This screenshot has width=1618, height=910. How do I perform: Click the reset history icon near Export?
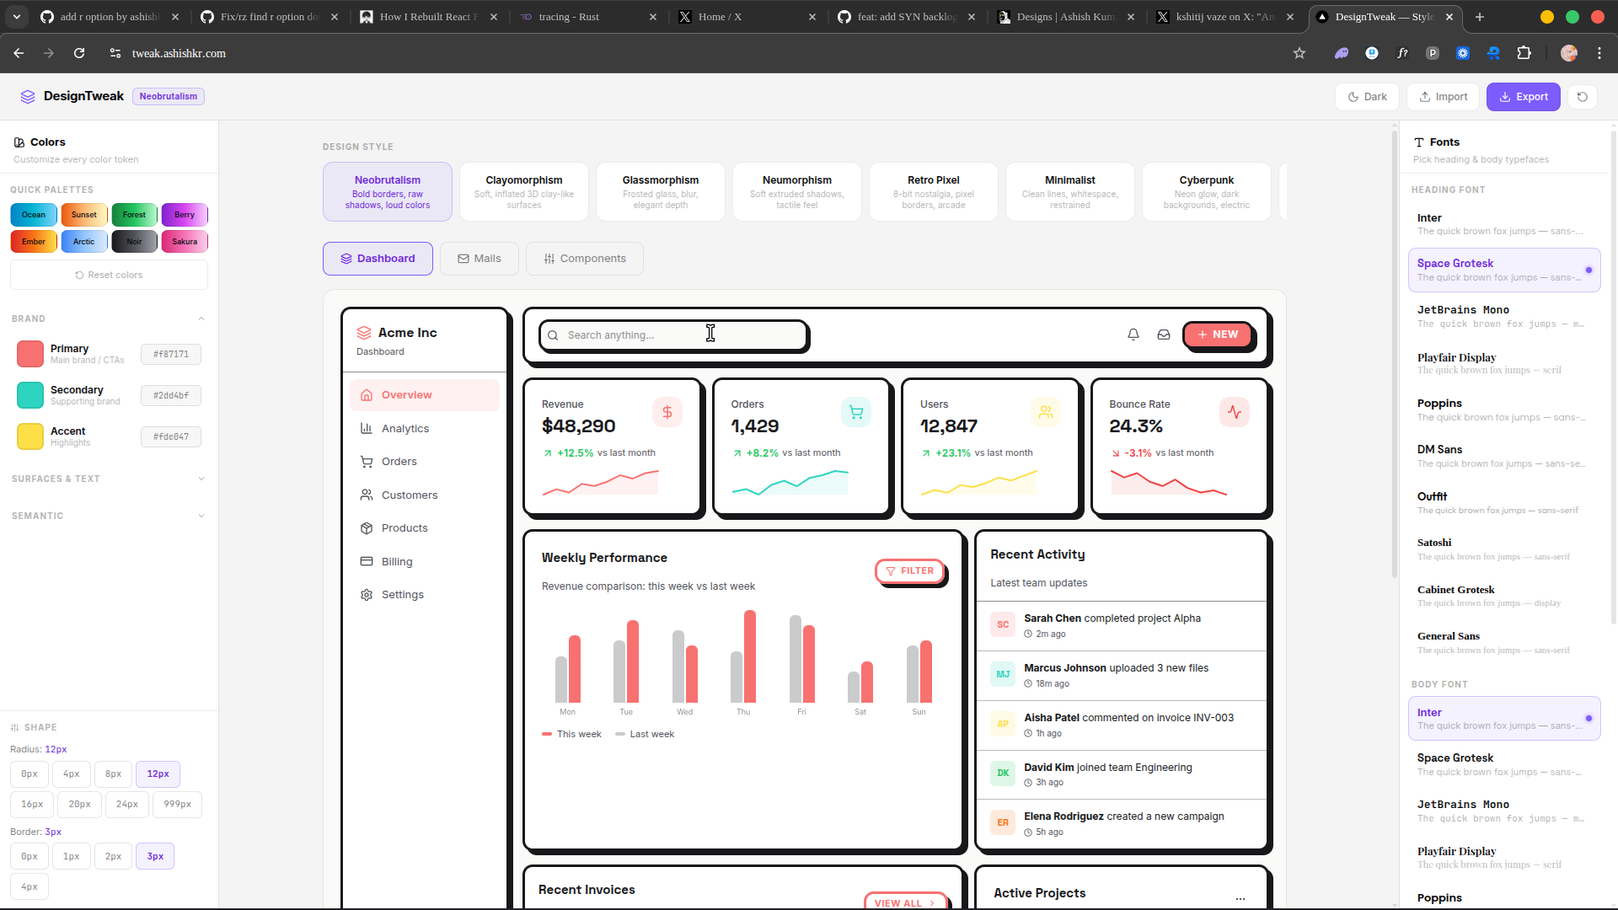1581,96
